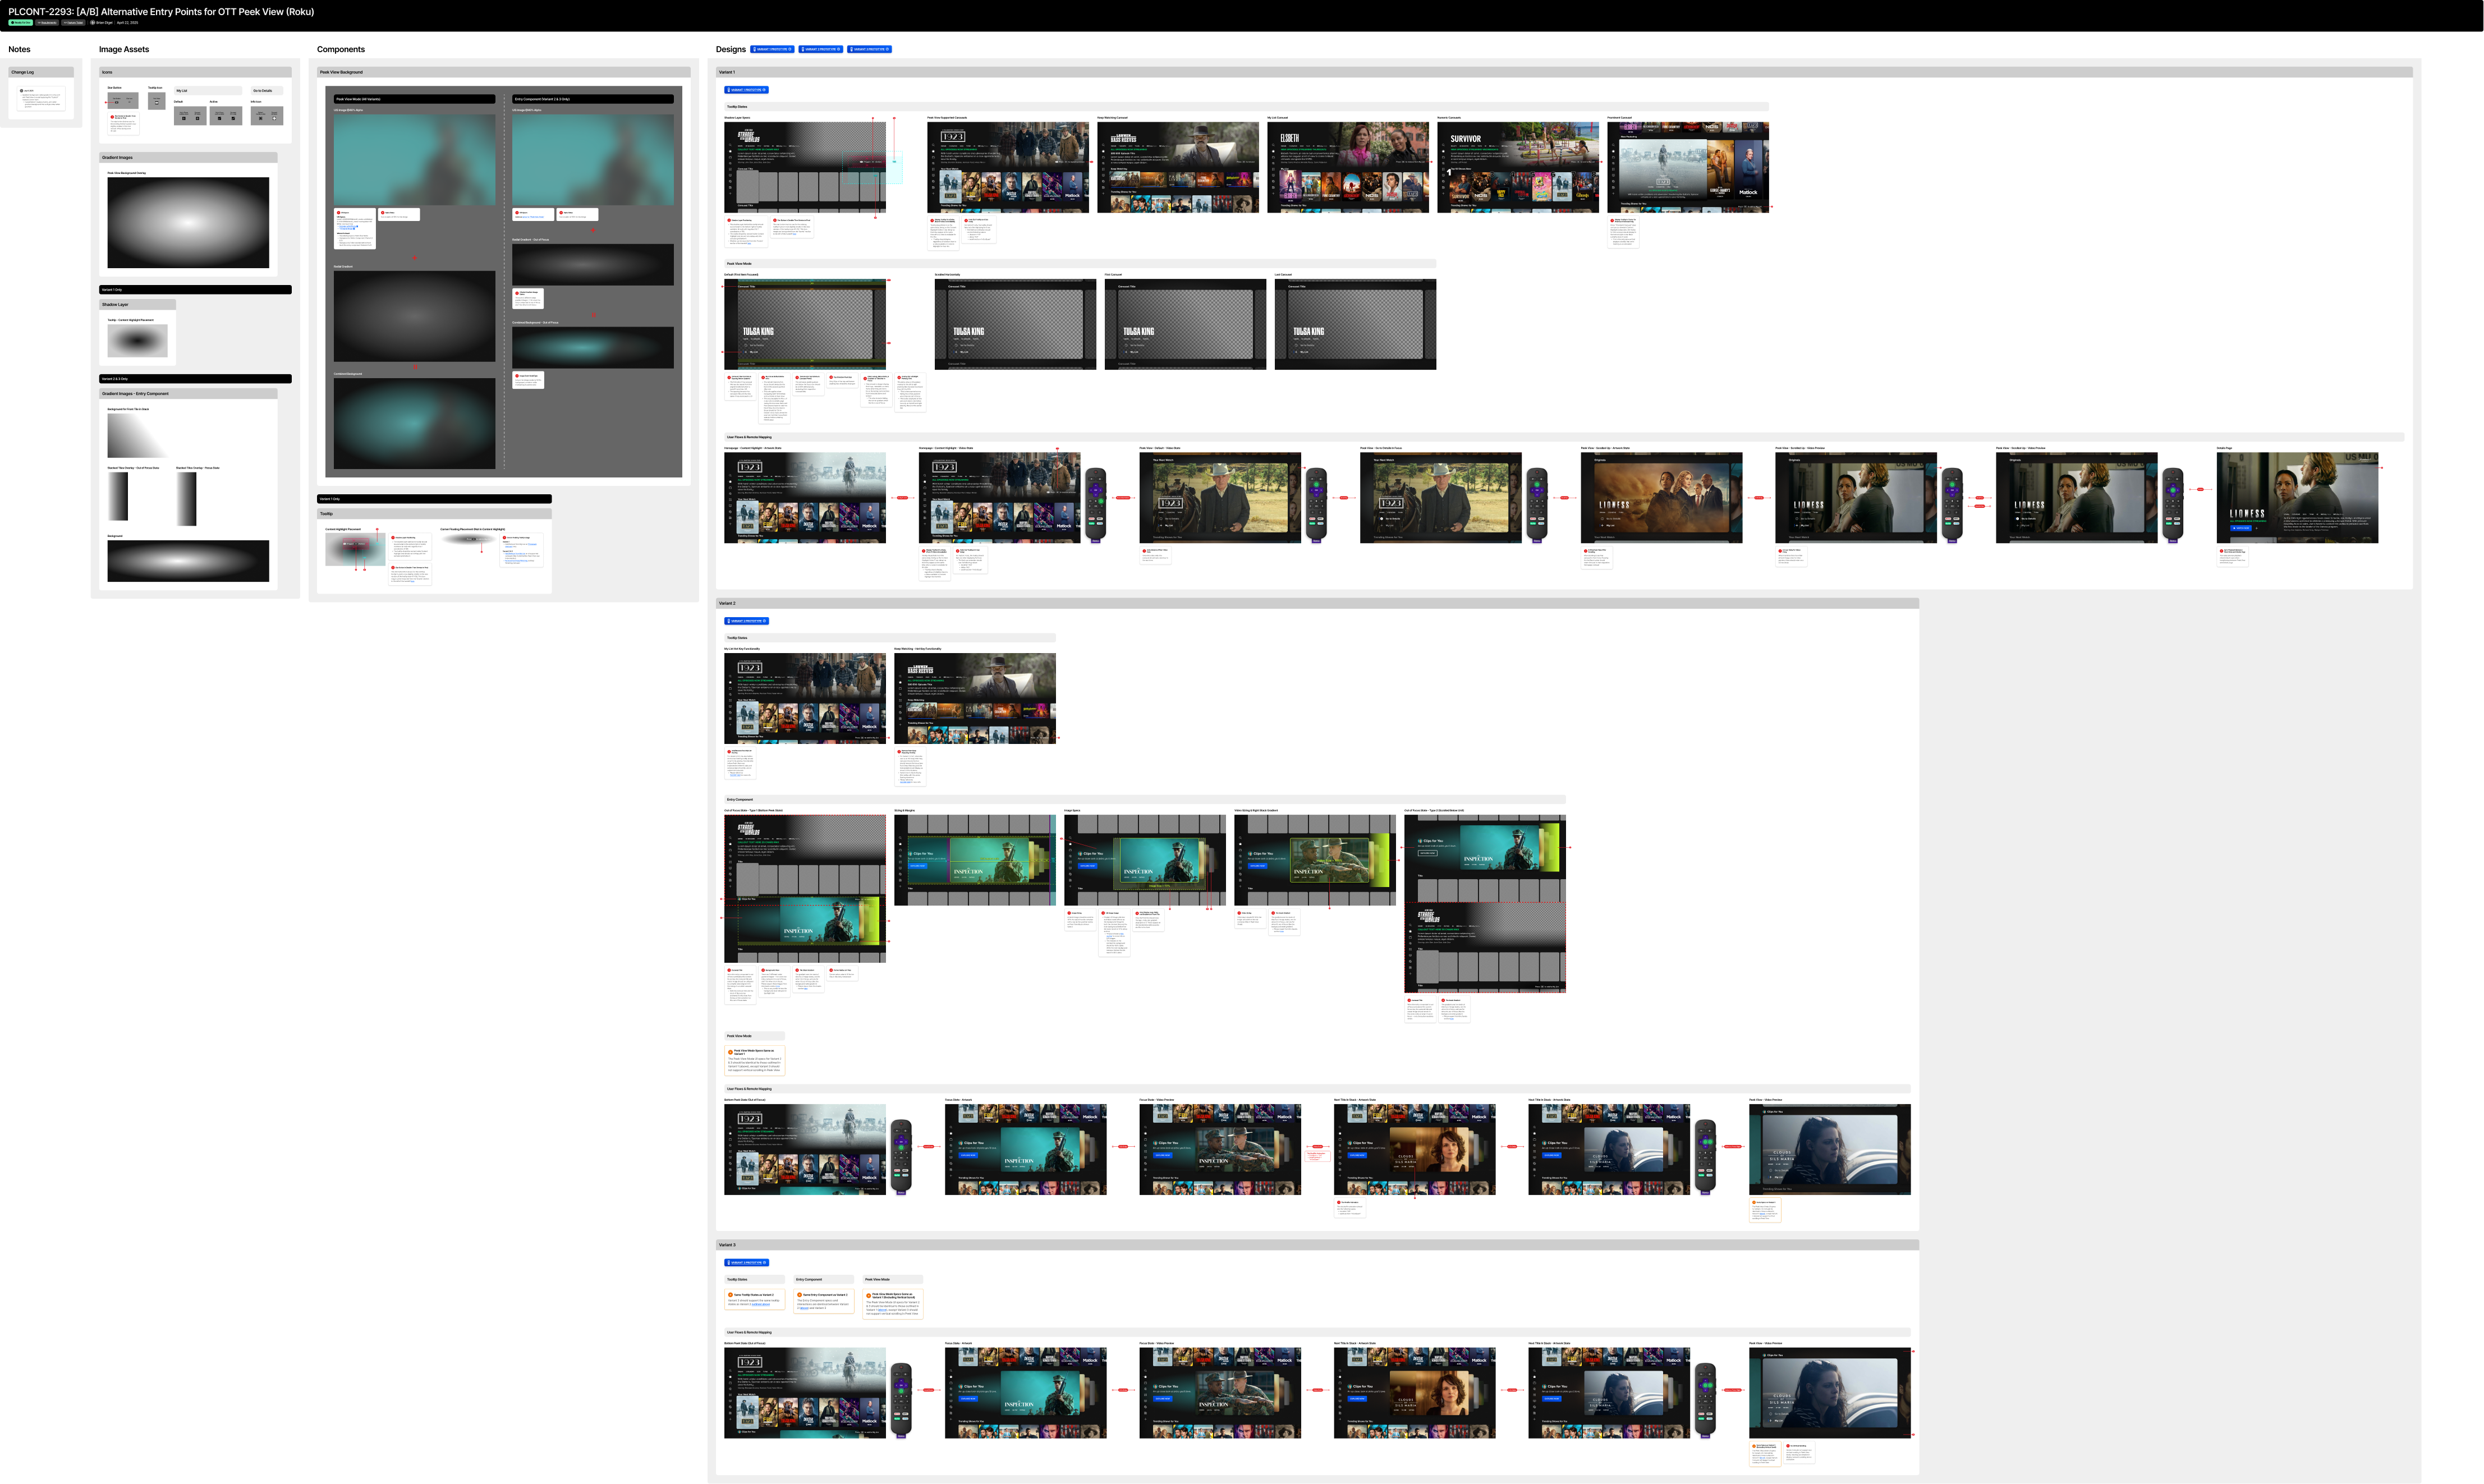
Task: Select the Tooltip Icon asset tile
Action: point(157,101)
